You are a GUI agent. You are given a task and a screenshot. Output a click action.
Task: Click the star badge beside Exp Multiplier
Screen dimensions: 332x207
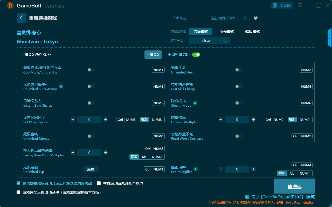196,169
